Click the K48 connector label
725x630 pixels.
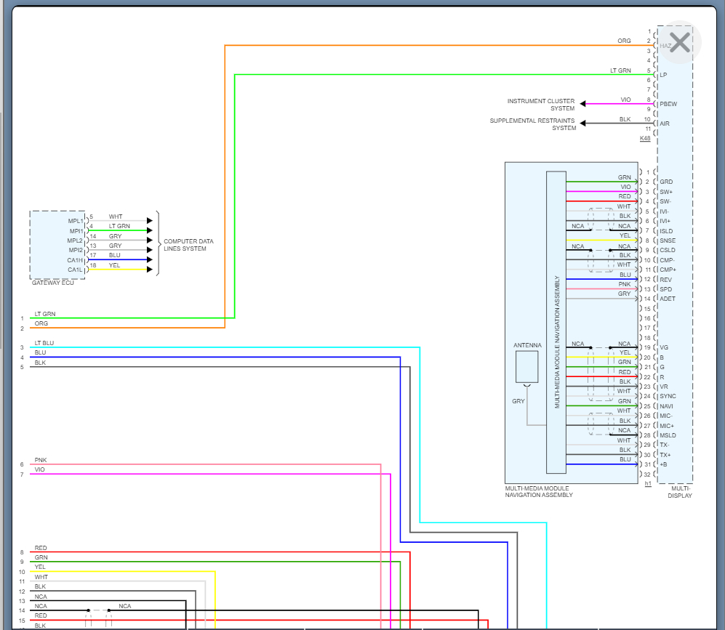pyautogui.click(x=645, y=138)
